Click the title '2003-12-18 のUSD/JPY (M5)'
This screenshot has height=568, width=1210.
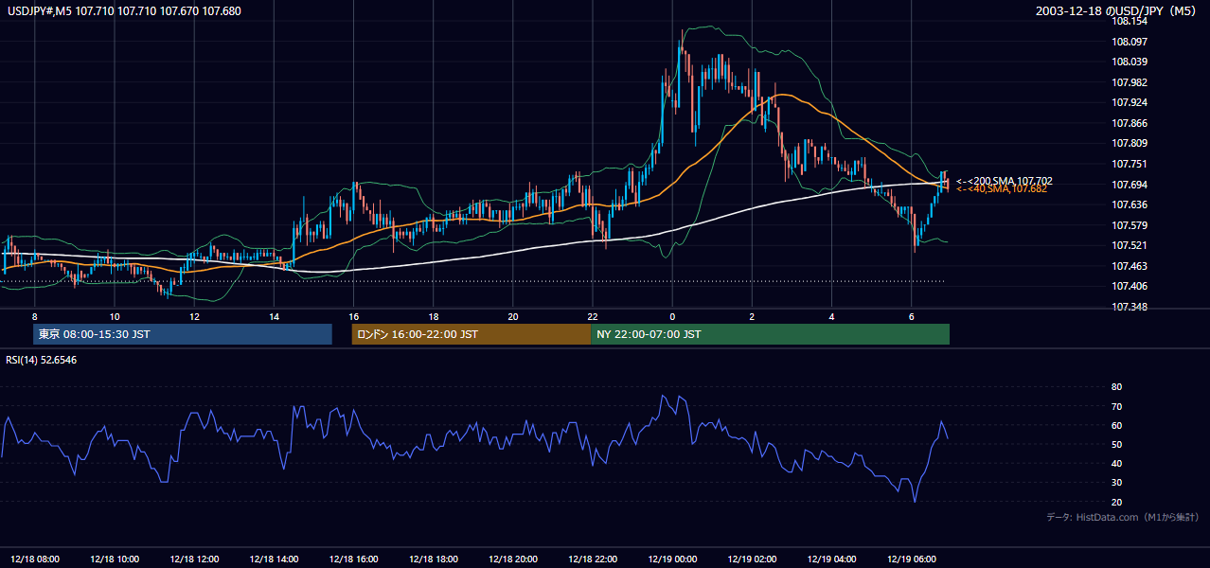tap(1118, 10)
